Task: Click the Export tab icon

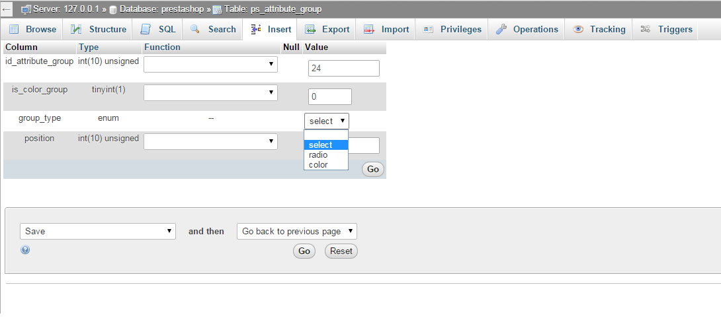Action: [x=310, y=29]
